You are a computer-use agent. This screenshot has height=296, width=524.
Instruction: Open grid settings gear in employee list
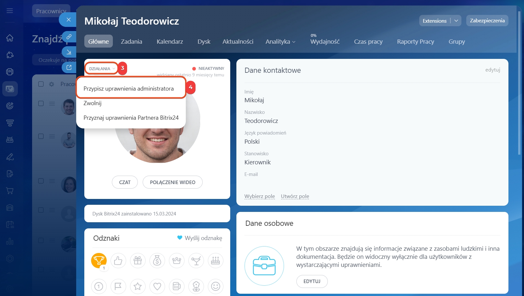(x=51, y=84)
